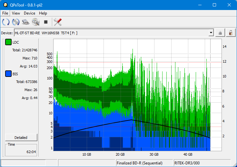Select the HL-DT-ST BD-RE WH16NS58 device field

(114, 33)
